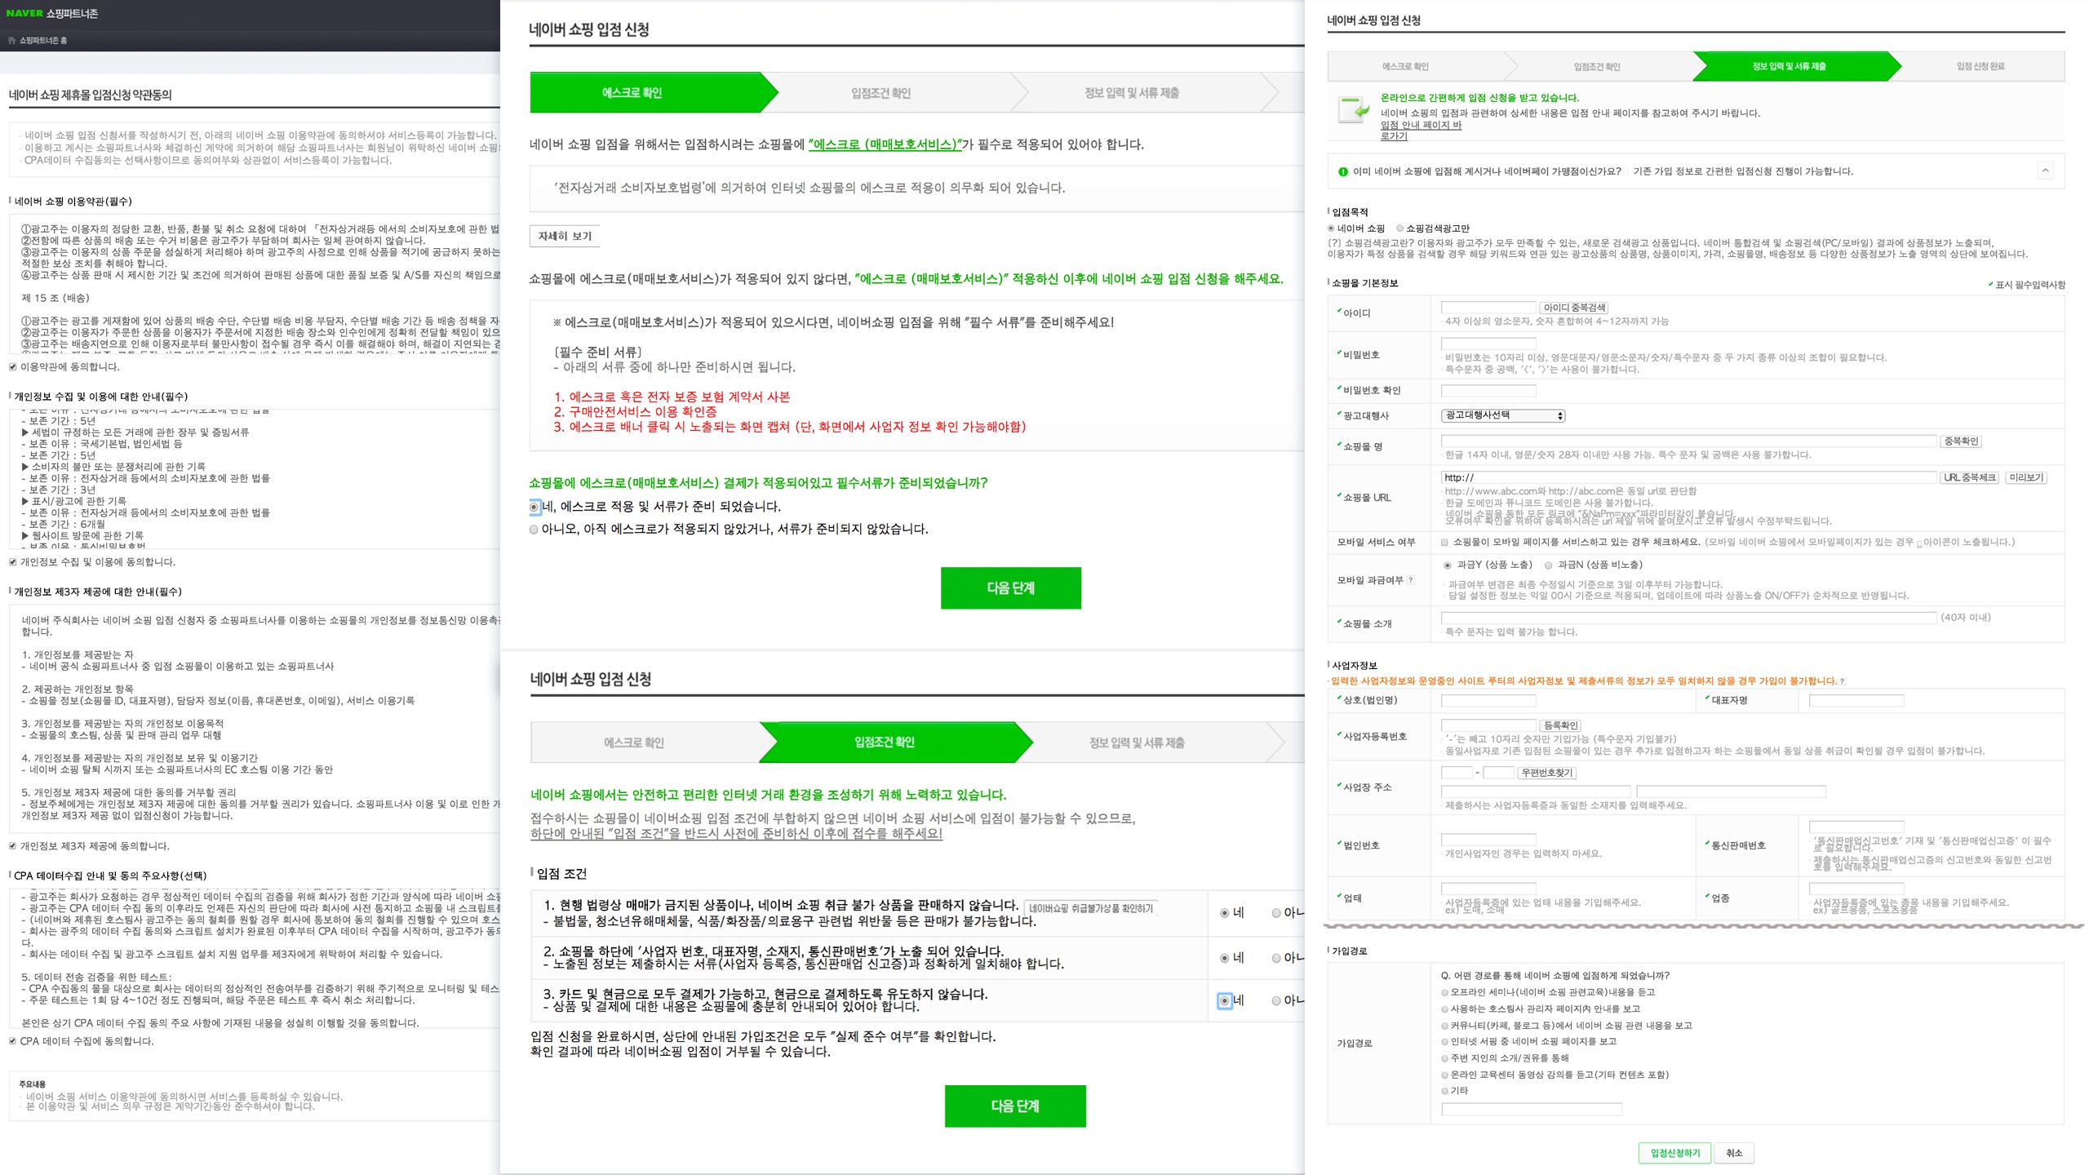Focus the 비밀번호 확인 input field

1488,391
